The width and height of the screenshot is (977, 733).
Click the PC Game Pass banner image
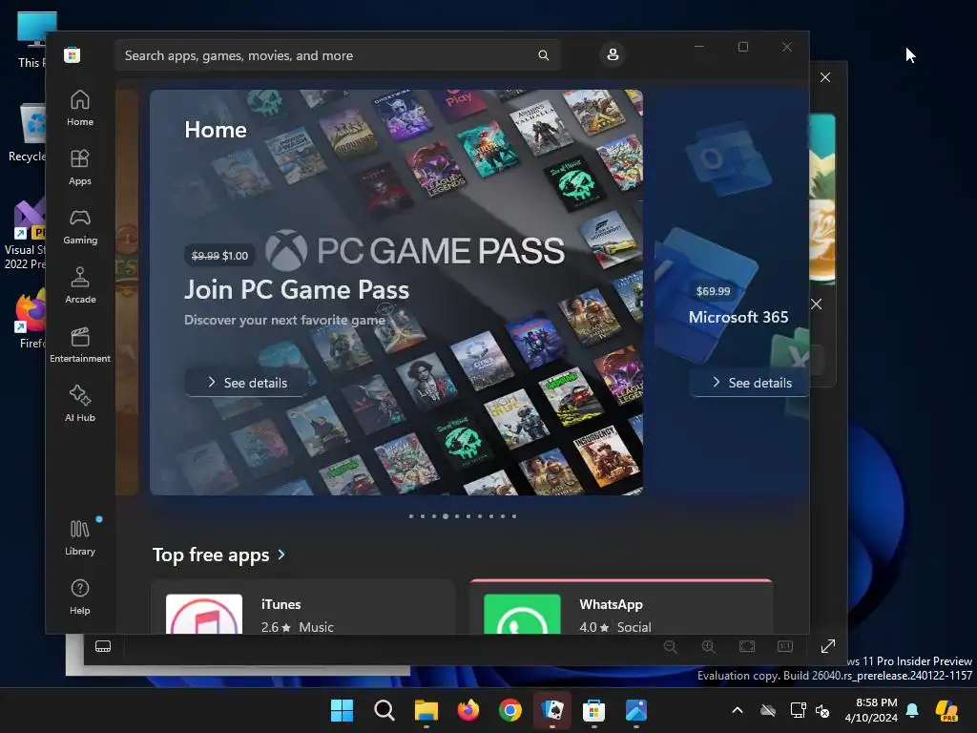[x=396, y=292]
